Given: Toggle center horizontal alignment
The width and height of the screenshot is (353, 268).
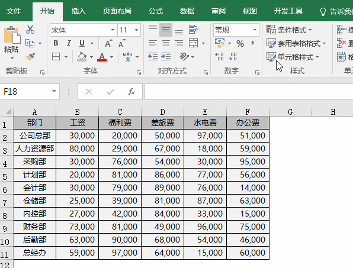Looking at the screenshot, I should (166, 43).
